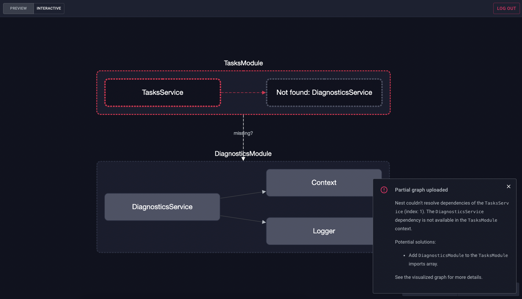Image resolution: width=522 pixels, height=299 pixels.
Task: Click the "Partial graph uploaded" heading
Action: [421, 190]
